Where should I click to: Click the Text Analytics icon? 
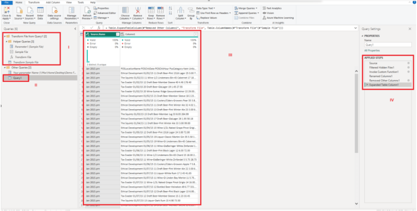(273, 8)
